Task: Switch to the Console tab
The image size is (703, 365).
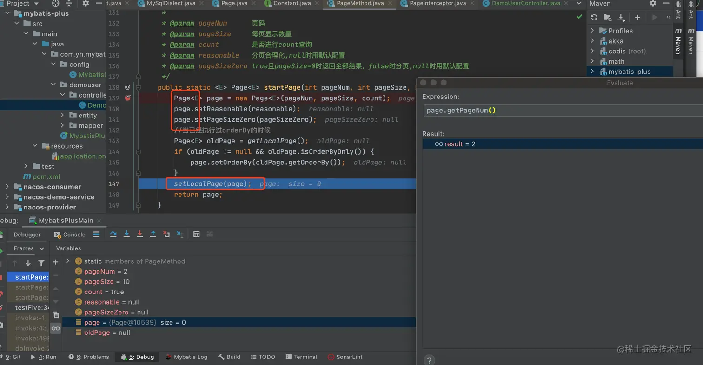Action: pyautogui.click(x=70, y=235)
